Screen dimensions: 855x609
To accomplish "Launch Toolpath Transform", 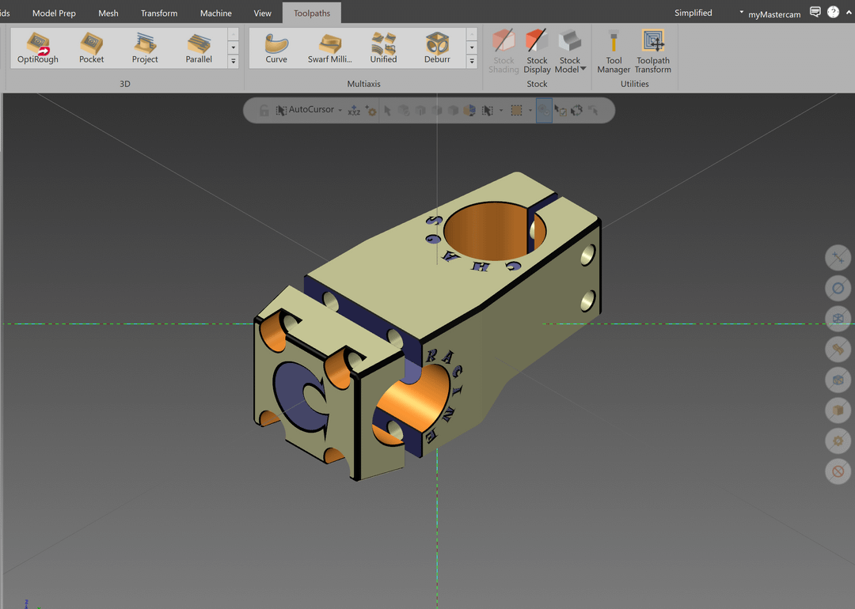I will (x=652, y=51).
